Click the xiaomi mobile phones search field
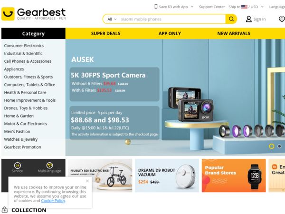The height and width of the screenshot is (214, 285). click(172, 19)
